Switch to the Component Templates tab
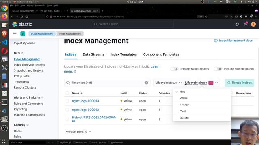 click(x=161, y=54)
